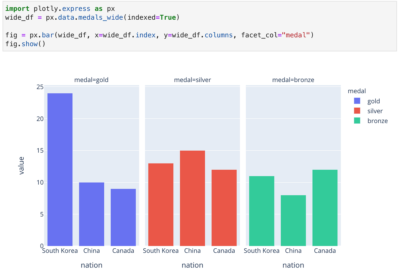Click the bronze legend color swatch
The height and width of the screenshot is (272, 399).
(x=357, y=120)
